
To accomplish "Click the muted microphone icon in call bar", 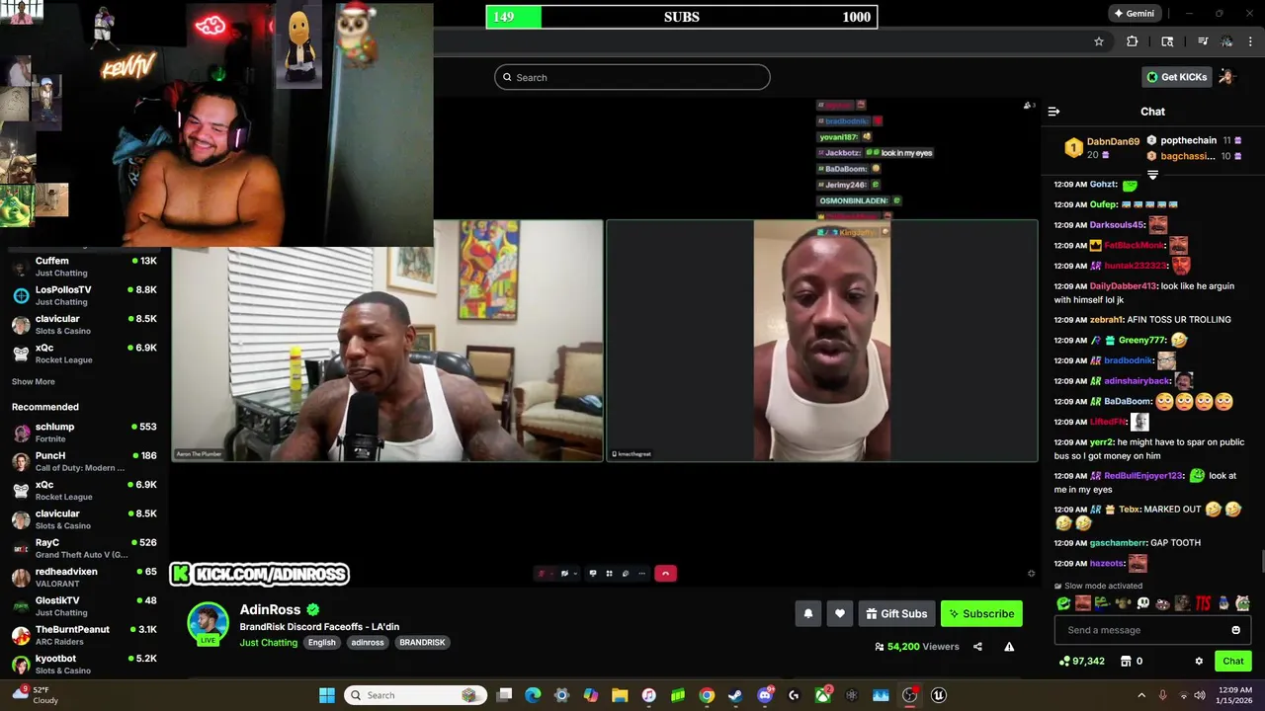I will pyautogui.click(x=541, y=573).
